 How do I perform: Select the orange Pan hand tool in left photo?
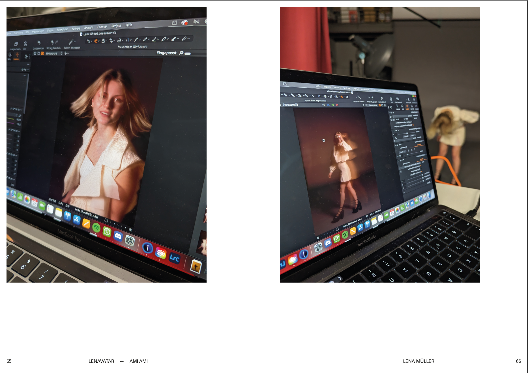point(96,41)
